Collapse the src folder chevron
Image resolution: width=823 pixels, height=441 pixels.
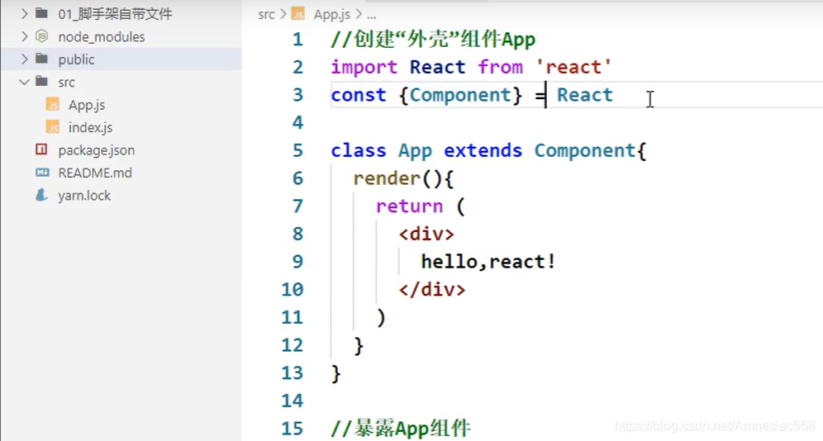(x=24, y=82)
